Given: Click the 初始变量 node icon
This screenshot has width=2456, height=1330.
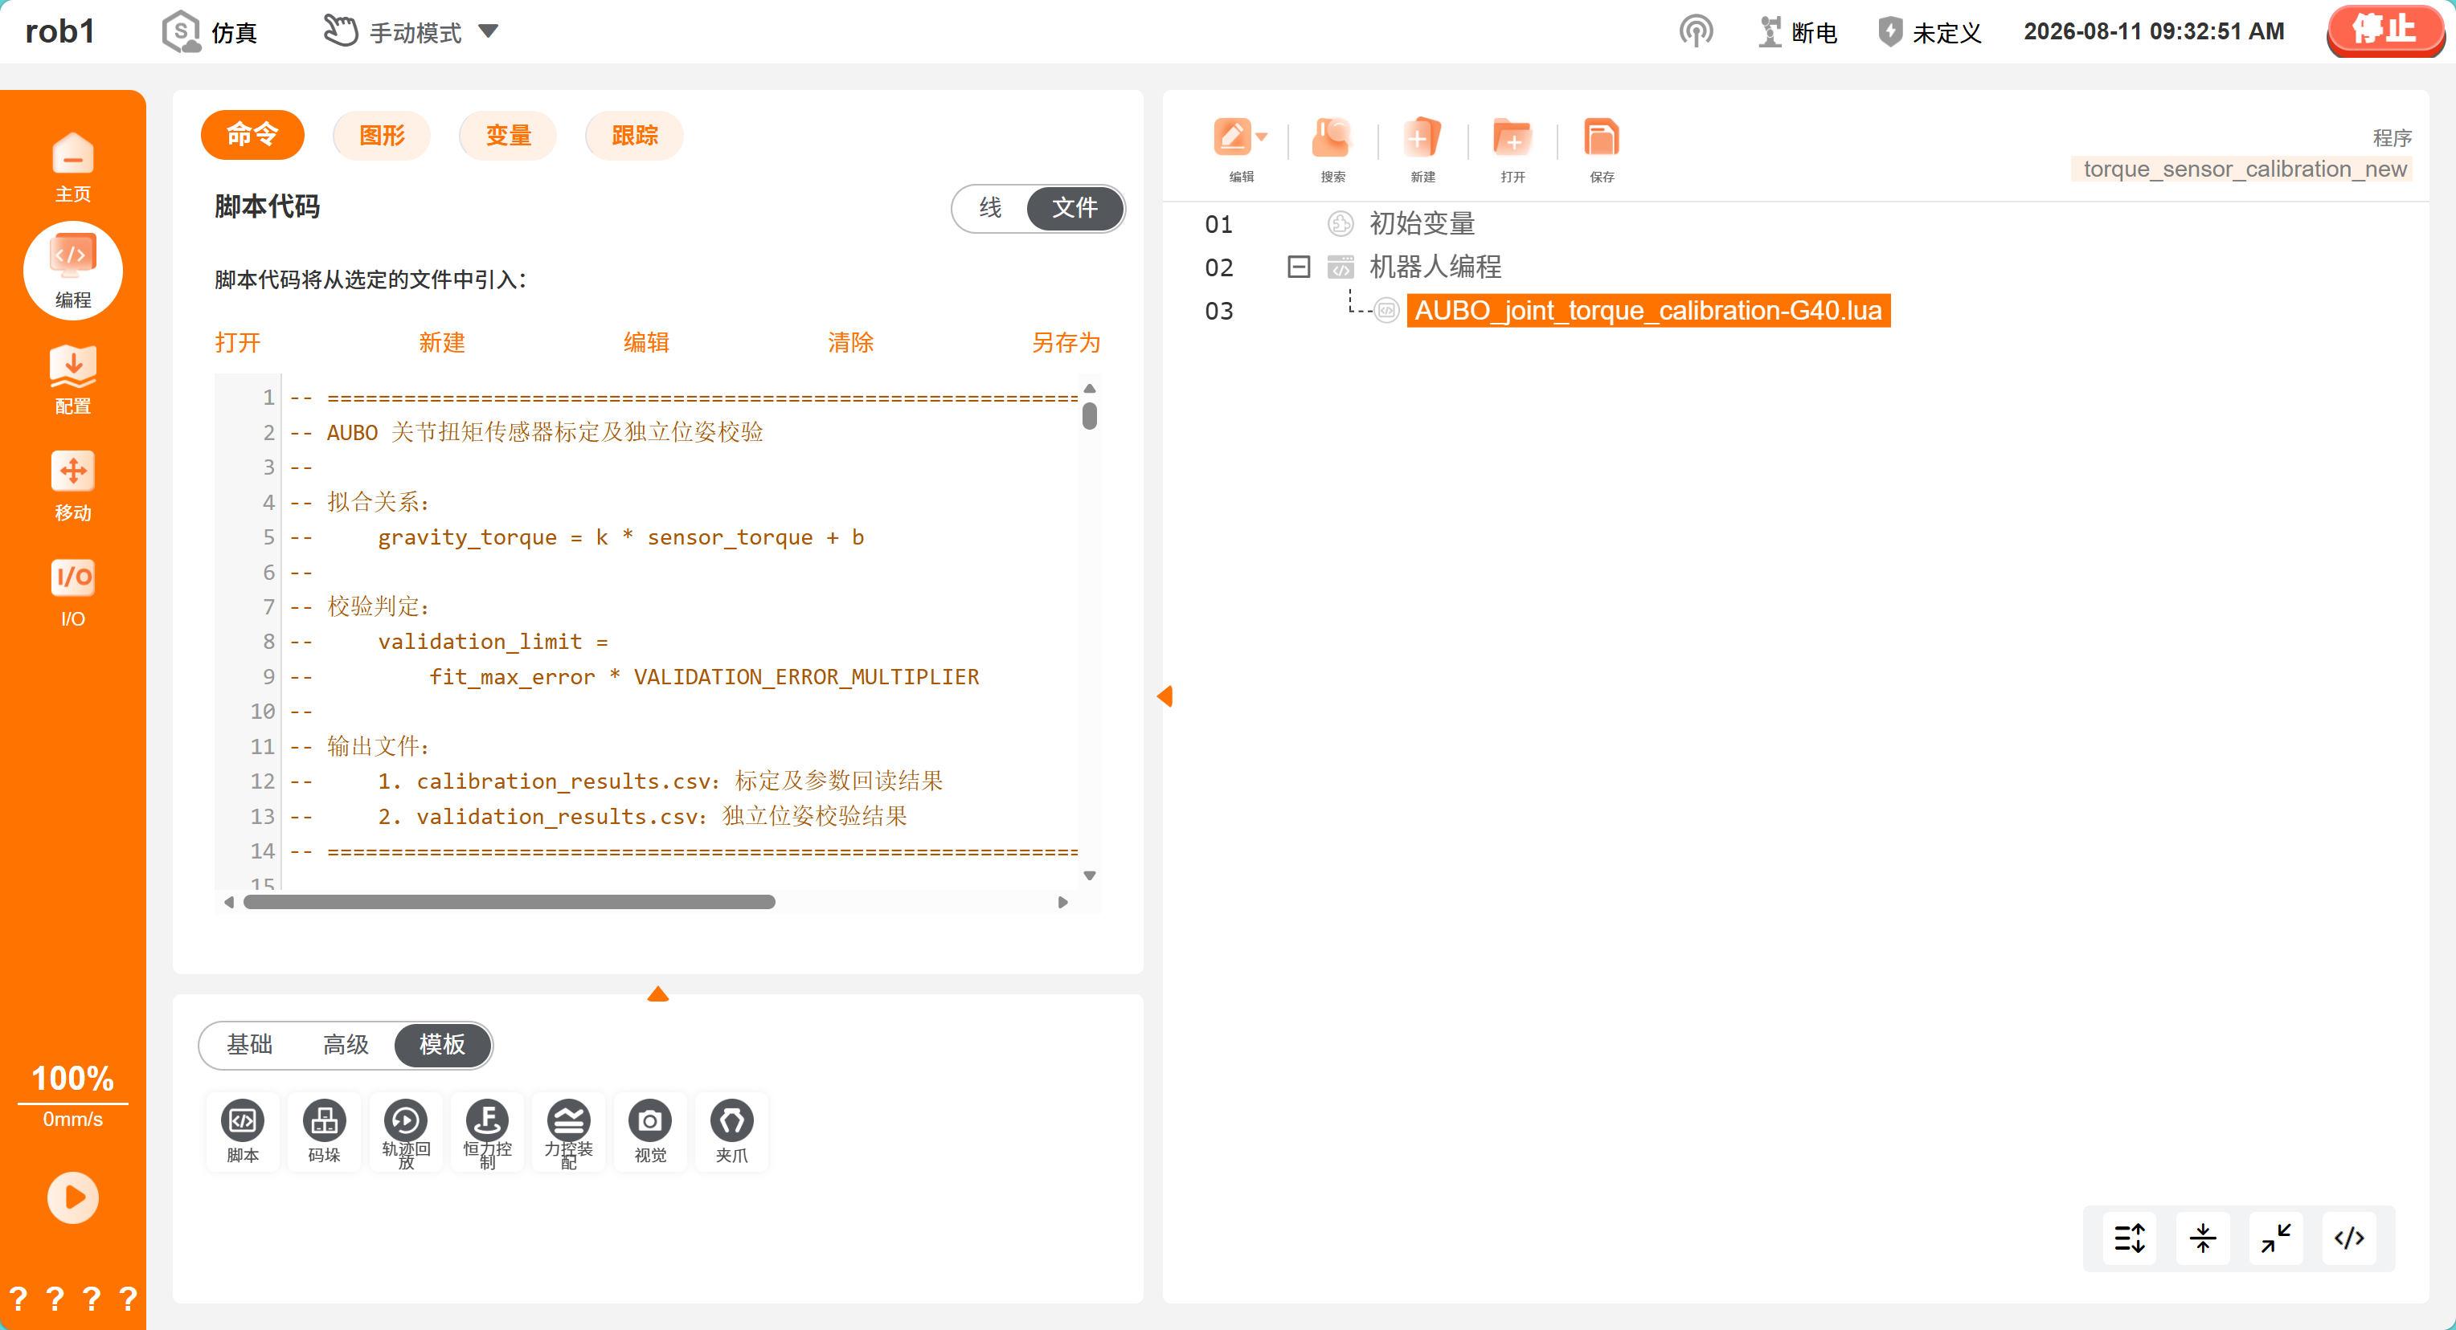Looking at the screenshot, I should [1341, 224].
